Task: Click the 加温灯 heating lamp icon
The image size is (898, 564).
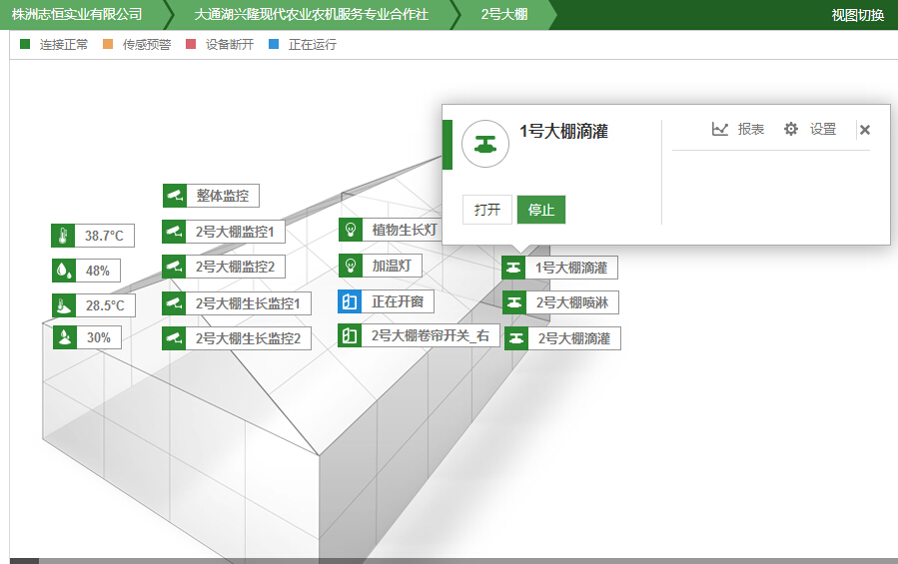Action: pyautogui.click(x=351, y=266)
